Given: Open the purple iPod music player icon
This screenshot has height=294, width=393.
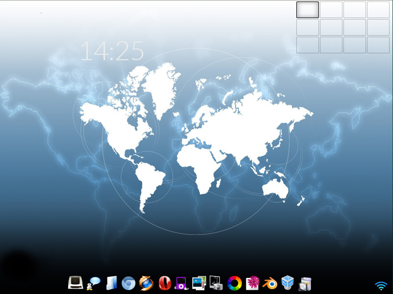Looking at the screenshot, I should coord(182,283).
